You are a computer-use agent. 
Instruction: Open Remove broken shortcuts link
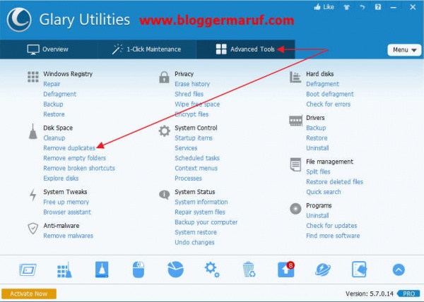(x=79, y=168)
